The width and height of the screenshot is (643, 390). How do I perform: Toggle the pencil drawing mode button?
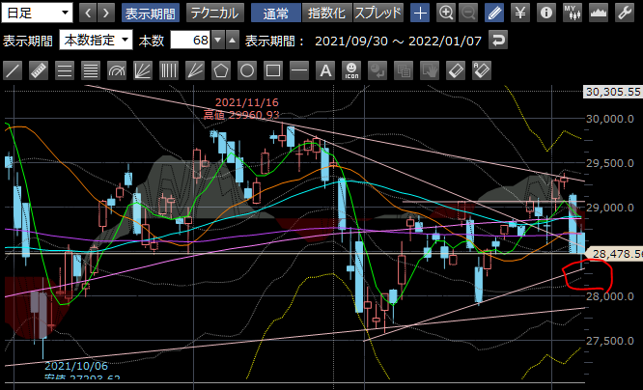(x=494, y=13)
